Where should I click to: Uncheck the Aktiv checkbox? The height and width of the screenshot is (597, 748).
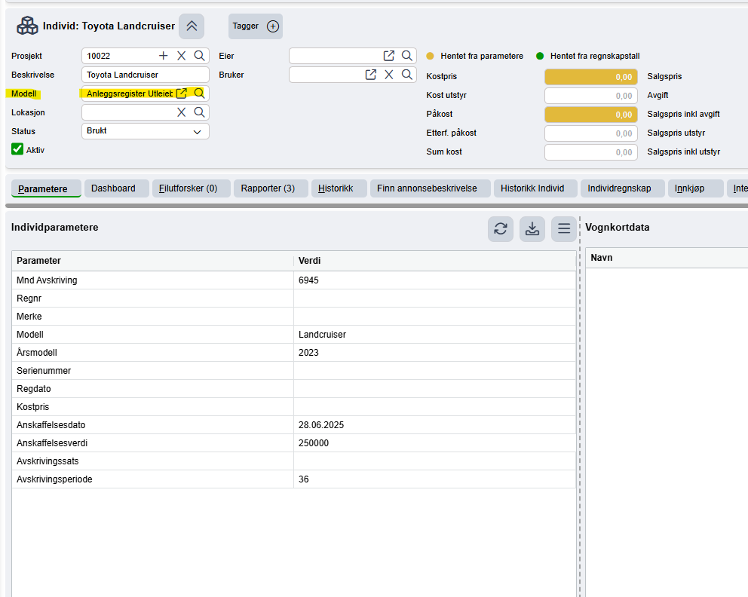[17, 149]
